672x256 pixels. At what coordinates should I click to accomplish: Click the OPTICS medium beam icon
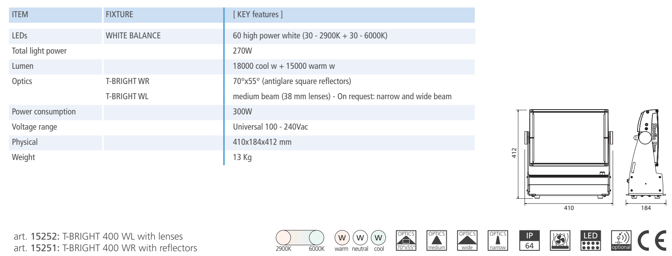(x=436, y=240)
